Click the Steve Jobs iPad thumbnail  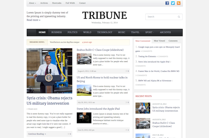click(x=84, y=118)
